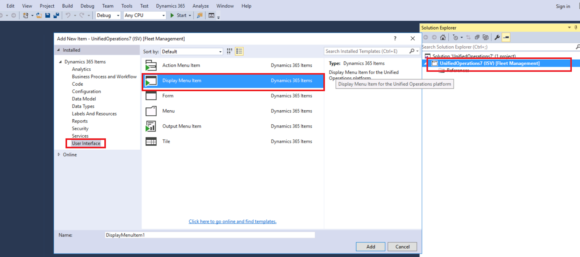Collapse the Dynamics 365 Items tree node
The width and height of the screenshot is (580, 257).
click(x=60, y=62)
